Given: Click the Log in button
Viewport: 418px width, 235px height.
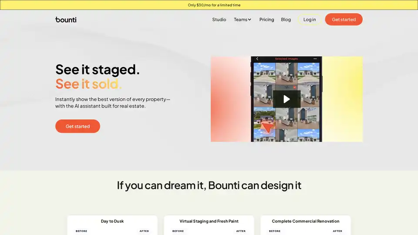Looking at the screenshot, I should click(x=310, y=20).
